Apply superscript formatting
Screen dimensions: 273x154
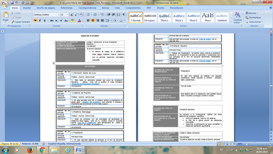click(x=61, y=21)
